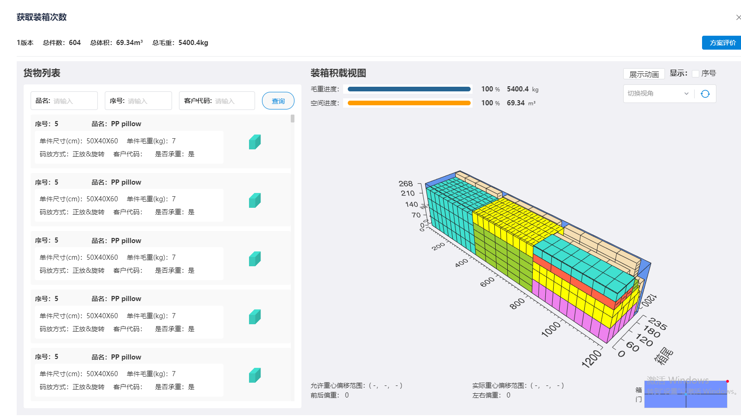
Task: Open 方案评价 plan evaluation
Action: [722, 43]
